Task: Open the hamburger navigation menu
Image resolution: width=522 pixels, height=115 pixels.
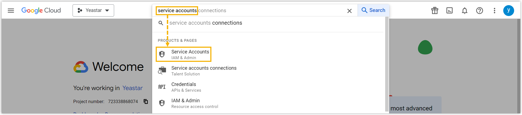Action: coord(11,11)
